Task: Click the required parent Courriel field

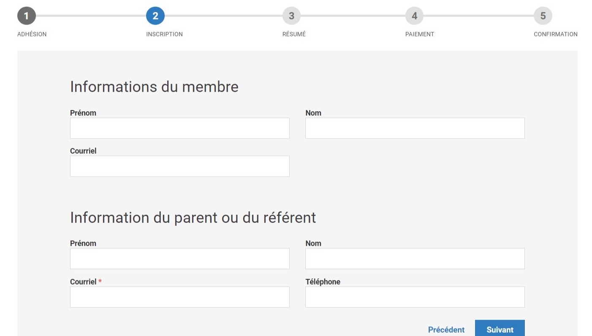Action: tap(179, 297)
